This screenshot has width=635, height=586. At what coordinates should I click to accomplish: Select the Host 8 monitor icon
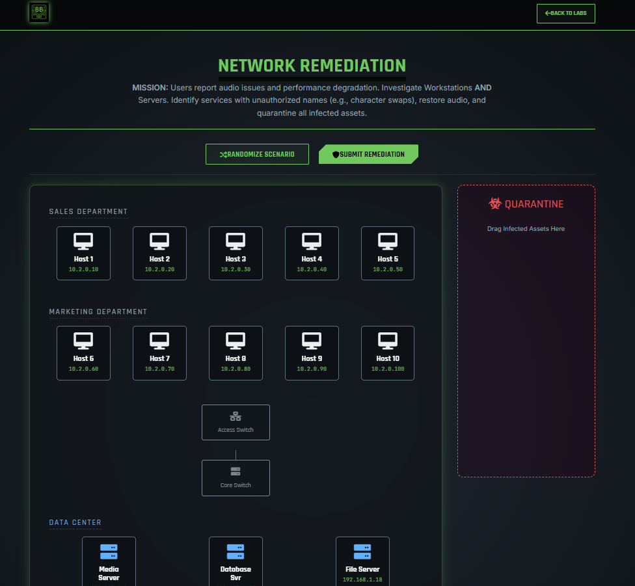pyautogui.click(x=236, y=340)
